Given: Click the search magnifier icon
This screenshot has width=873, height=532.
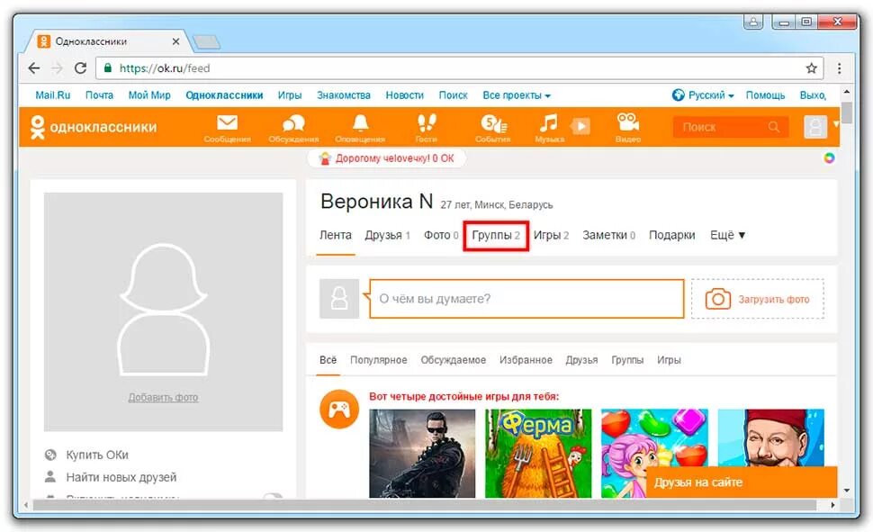Looking at the screenshot, I should (774, 127).
